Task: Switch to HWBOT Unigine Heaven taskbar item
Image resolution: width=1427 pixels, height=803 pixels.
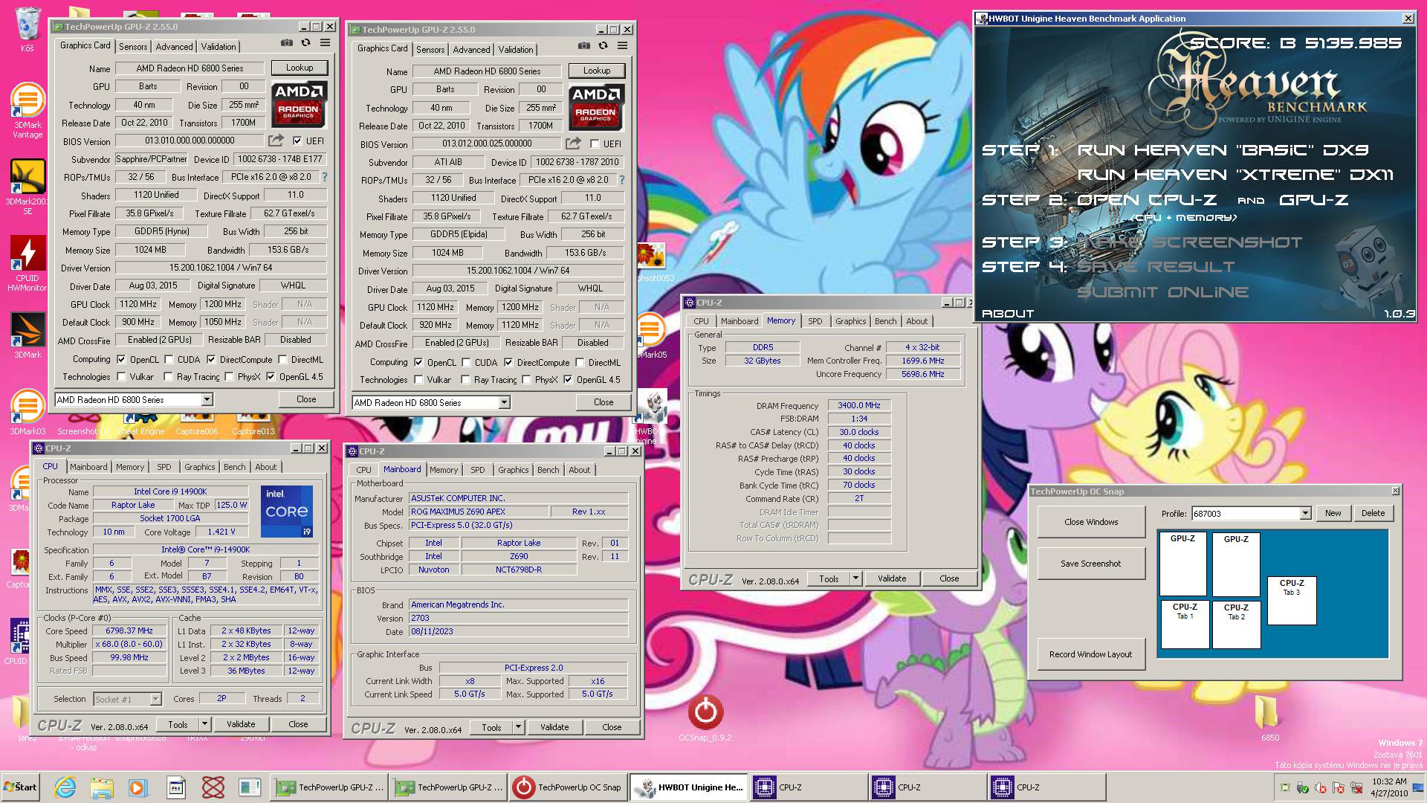Action: [x=689, y=787]
